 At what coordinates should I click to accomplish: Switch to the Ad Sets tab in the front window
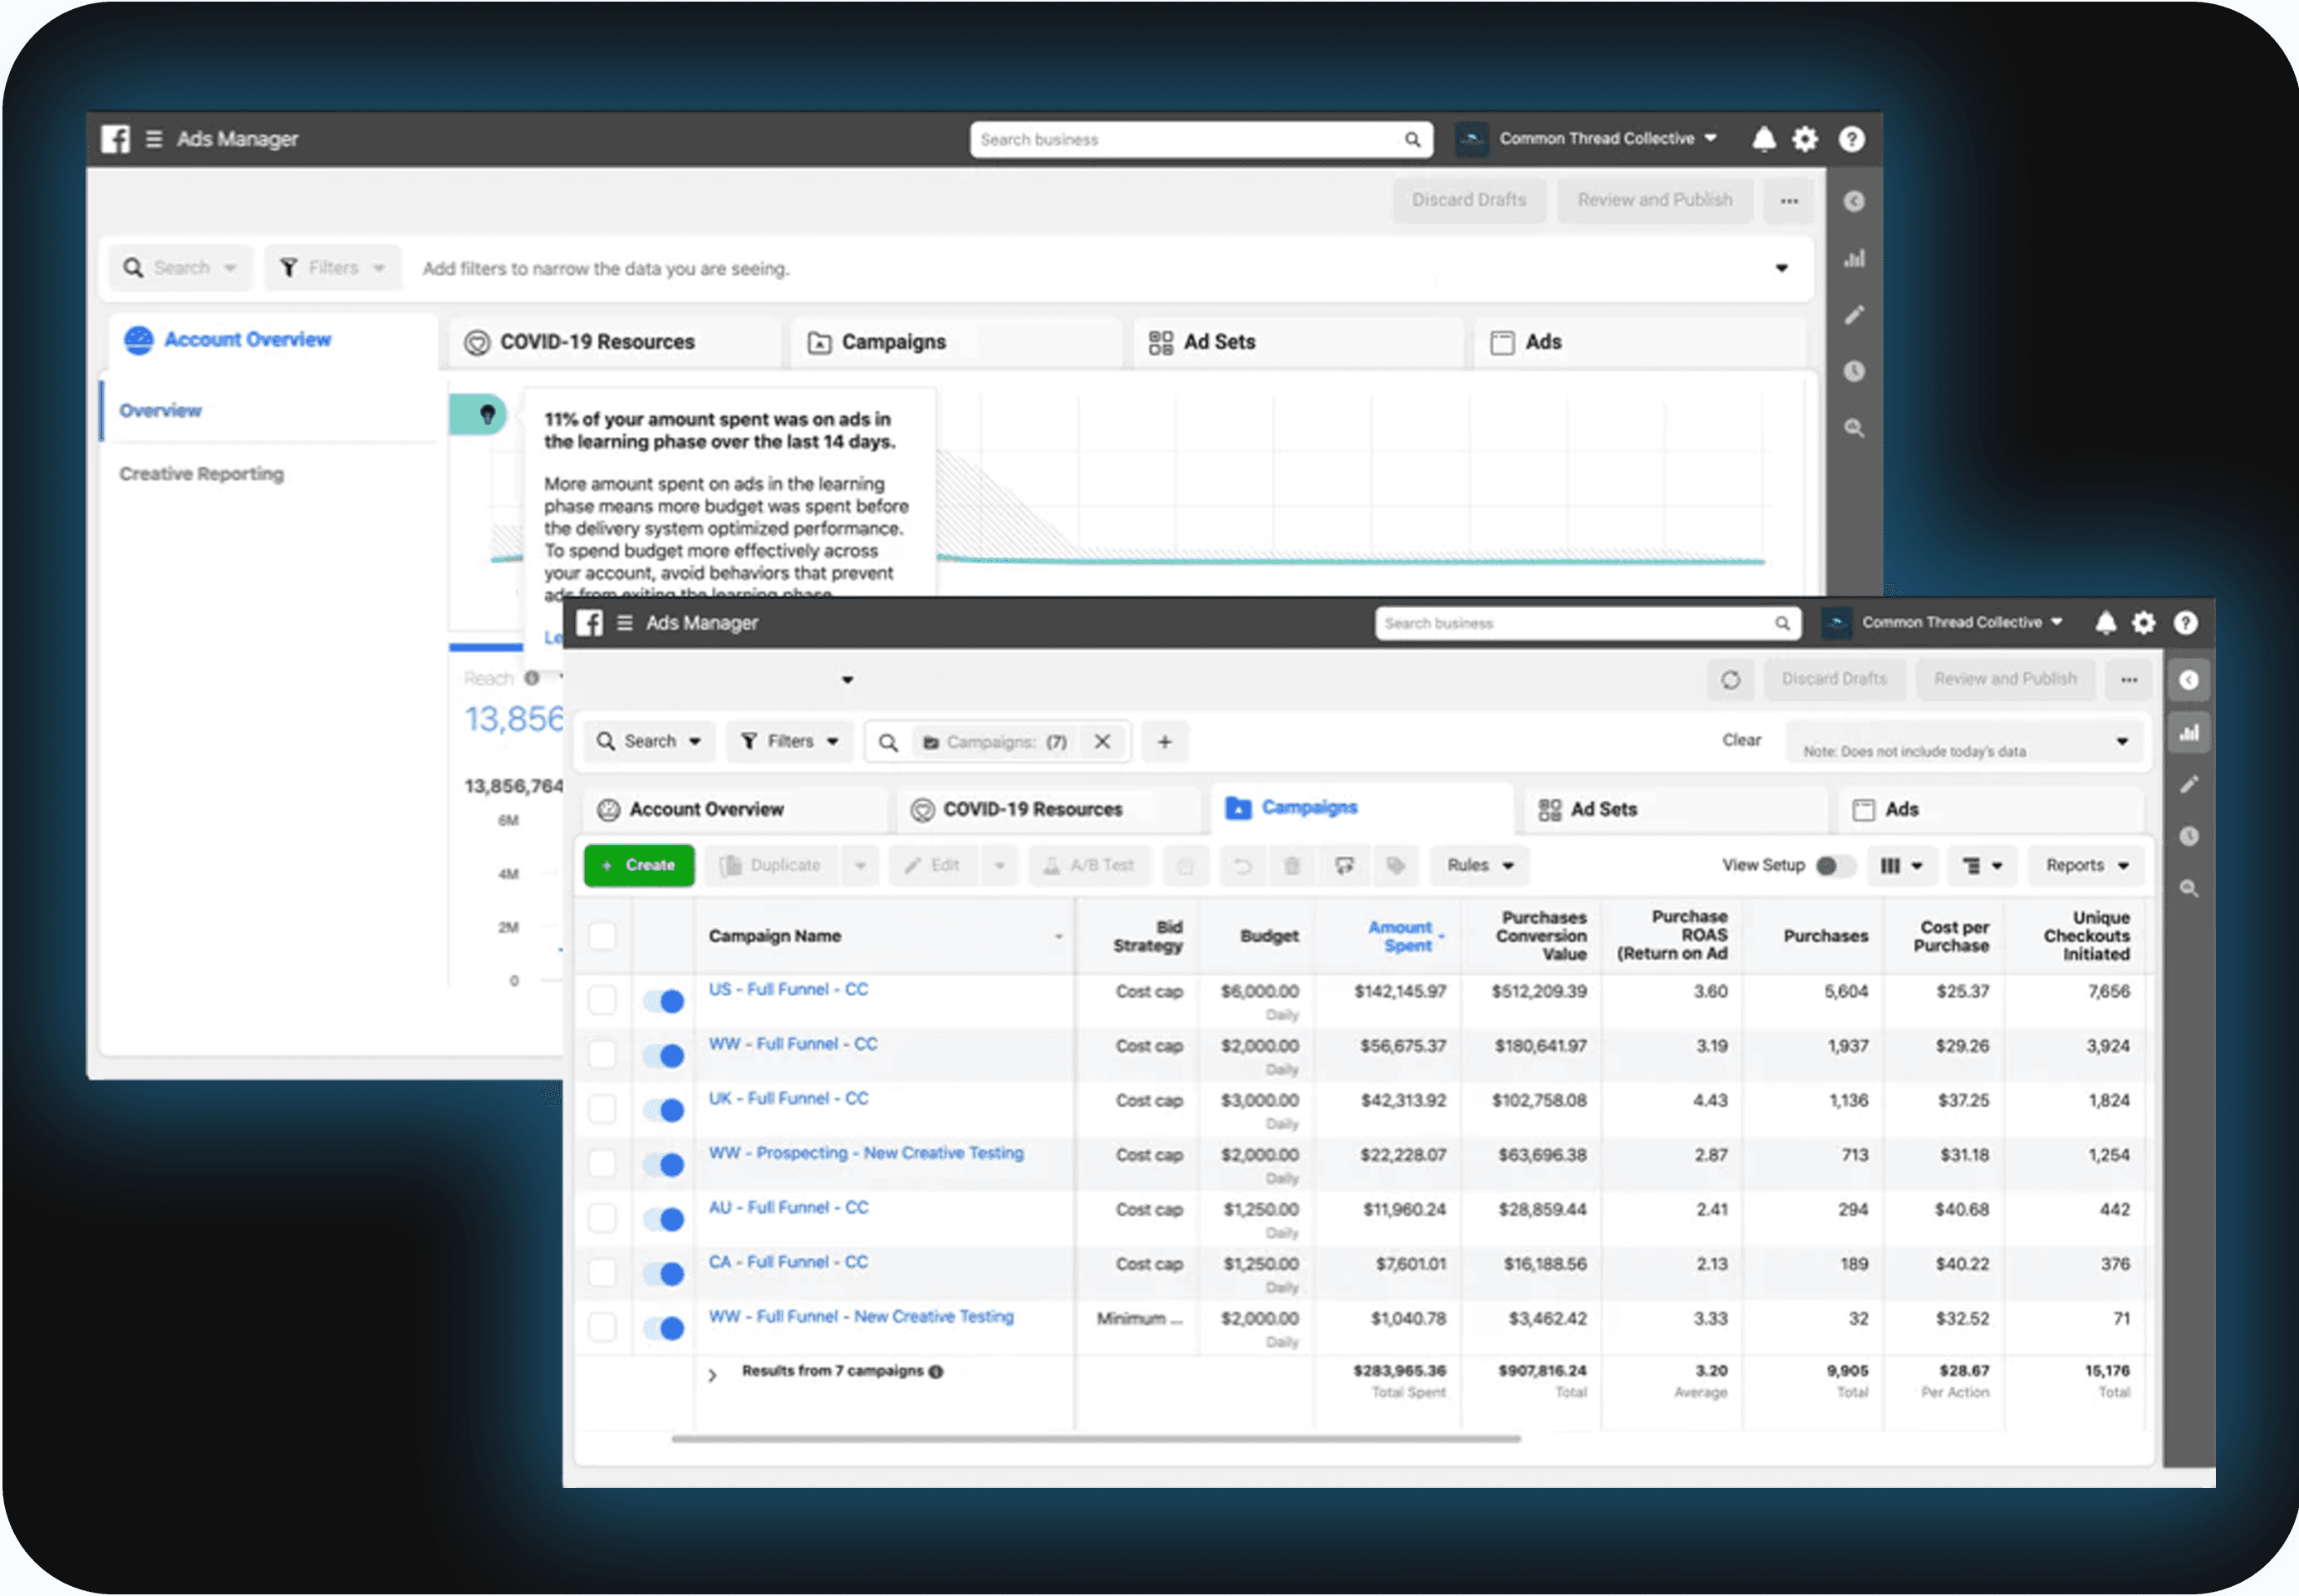click(x=1676, y=810)
